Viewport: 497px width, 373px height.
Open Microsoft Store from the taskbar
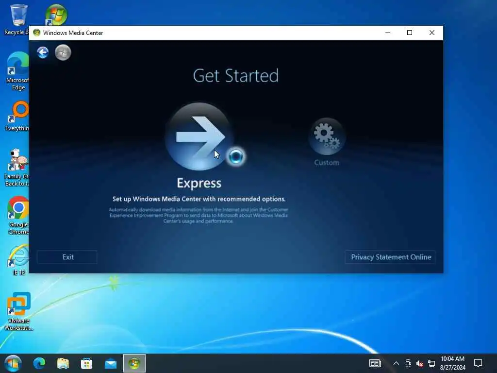[86, 363]
